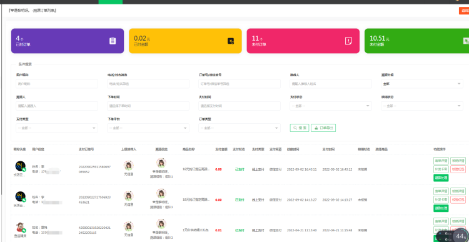Expand the 下单平台 dropdown

(148, 128)
